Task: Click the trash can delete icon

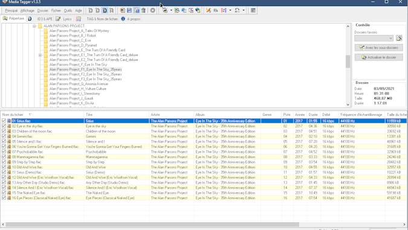Action: (143, 10)
